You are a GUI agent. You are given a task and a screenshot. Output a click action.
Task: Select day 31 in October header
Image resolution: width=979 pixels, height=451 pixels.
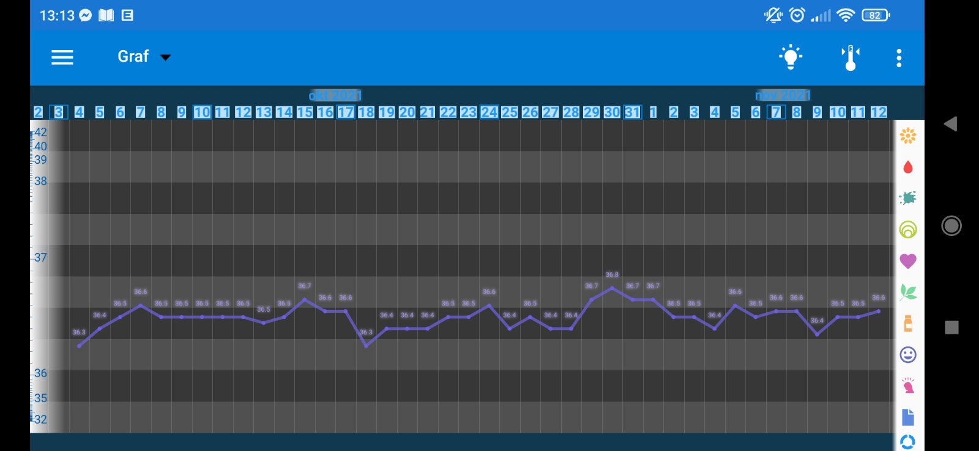tap(632, 112)
